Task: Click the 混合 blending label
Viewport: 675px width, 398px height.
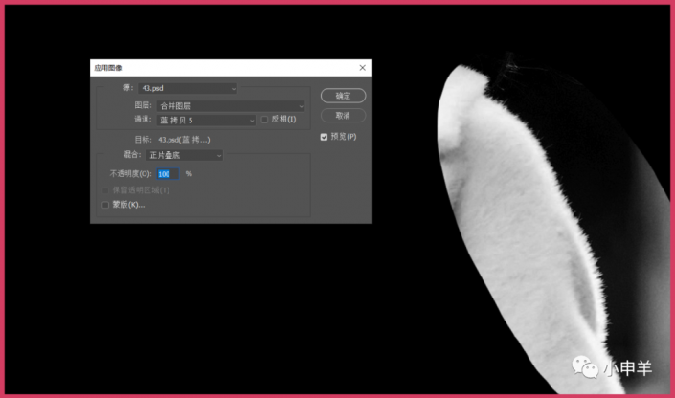Action: coord(133,155)
